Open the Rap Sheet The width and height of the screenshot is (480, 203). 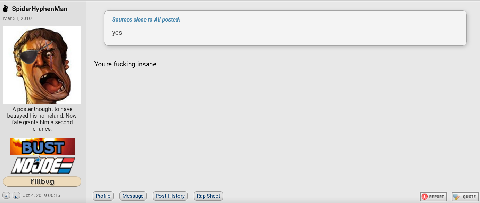[208, 196]
